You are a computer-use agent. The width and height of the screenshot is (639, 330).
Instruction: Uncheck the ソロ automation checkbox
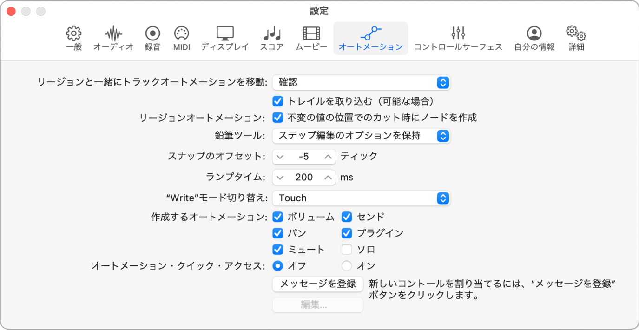click(x=347, y=249)
